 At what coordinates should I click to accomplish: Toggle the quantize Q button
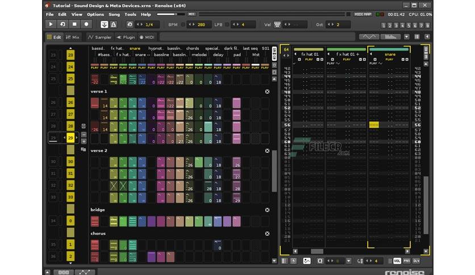click(x=320, y=261)
